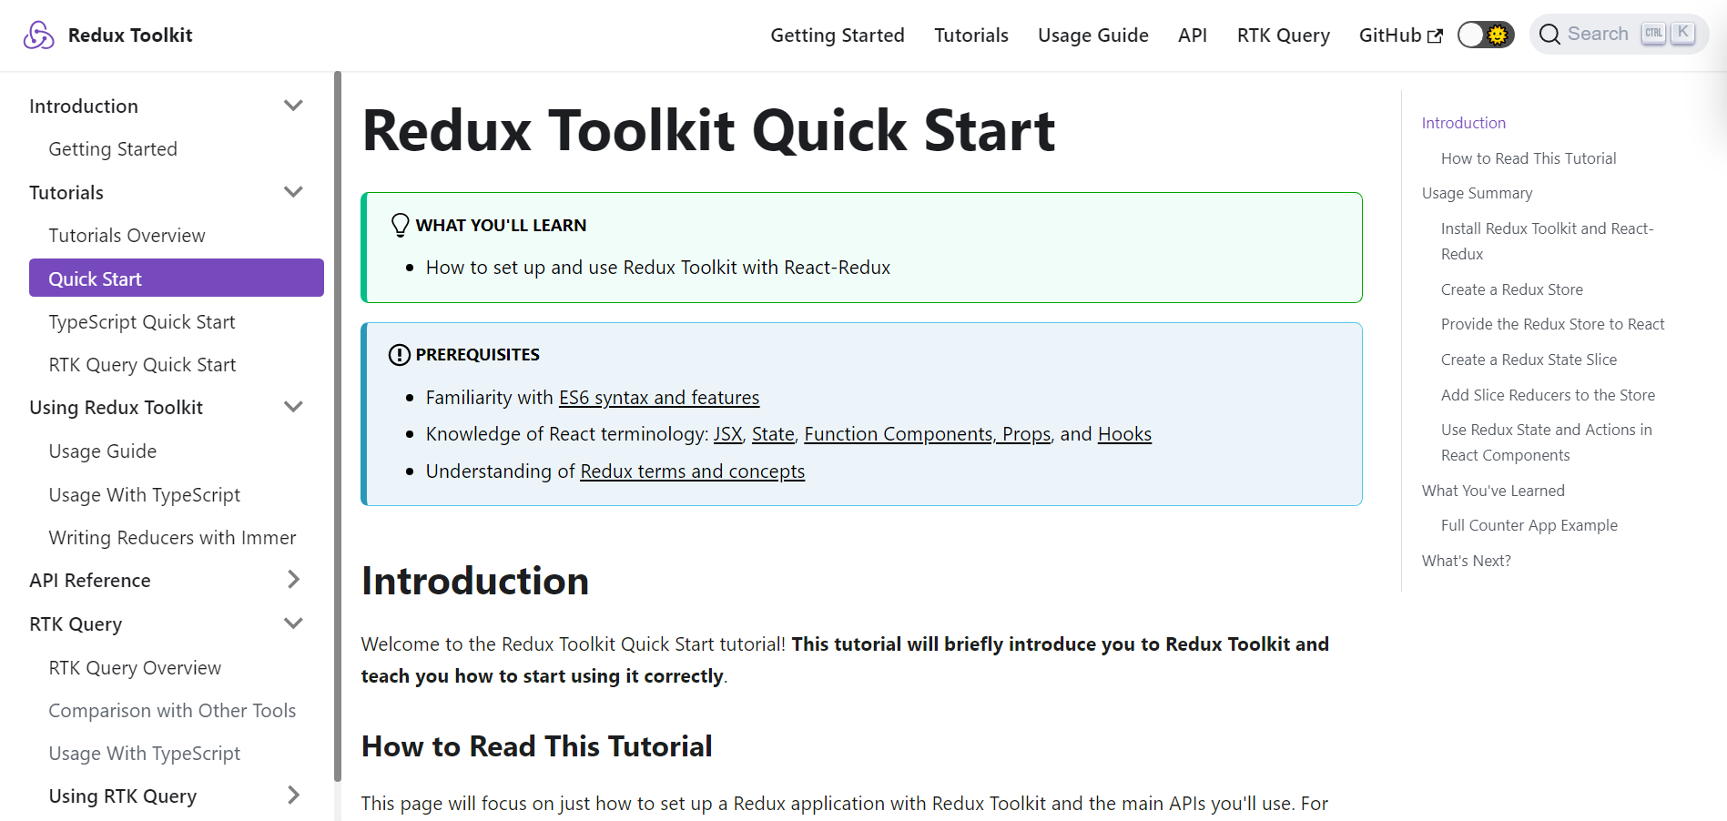Viewport: 1727px width, 821px height.
Task: Open the ES6 syntax and features link
Action: [658, 397]
